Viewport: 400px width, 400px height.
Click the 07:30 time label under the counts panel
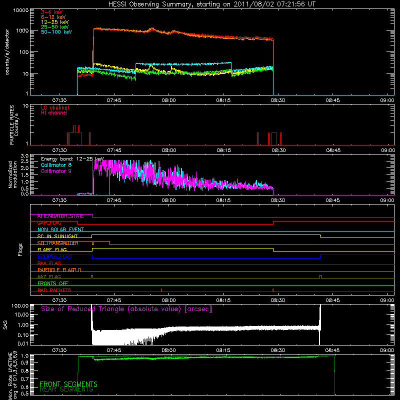click(59, 100)
